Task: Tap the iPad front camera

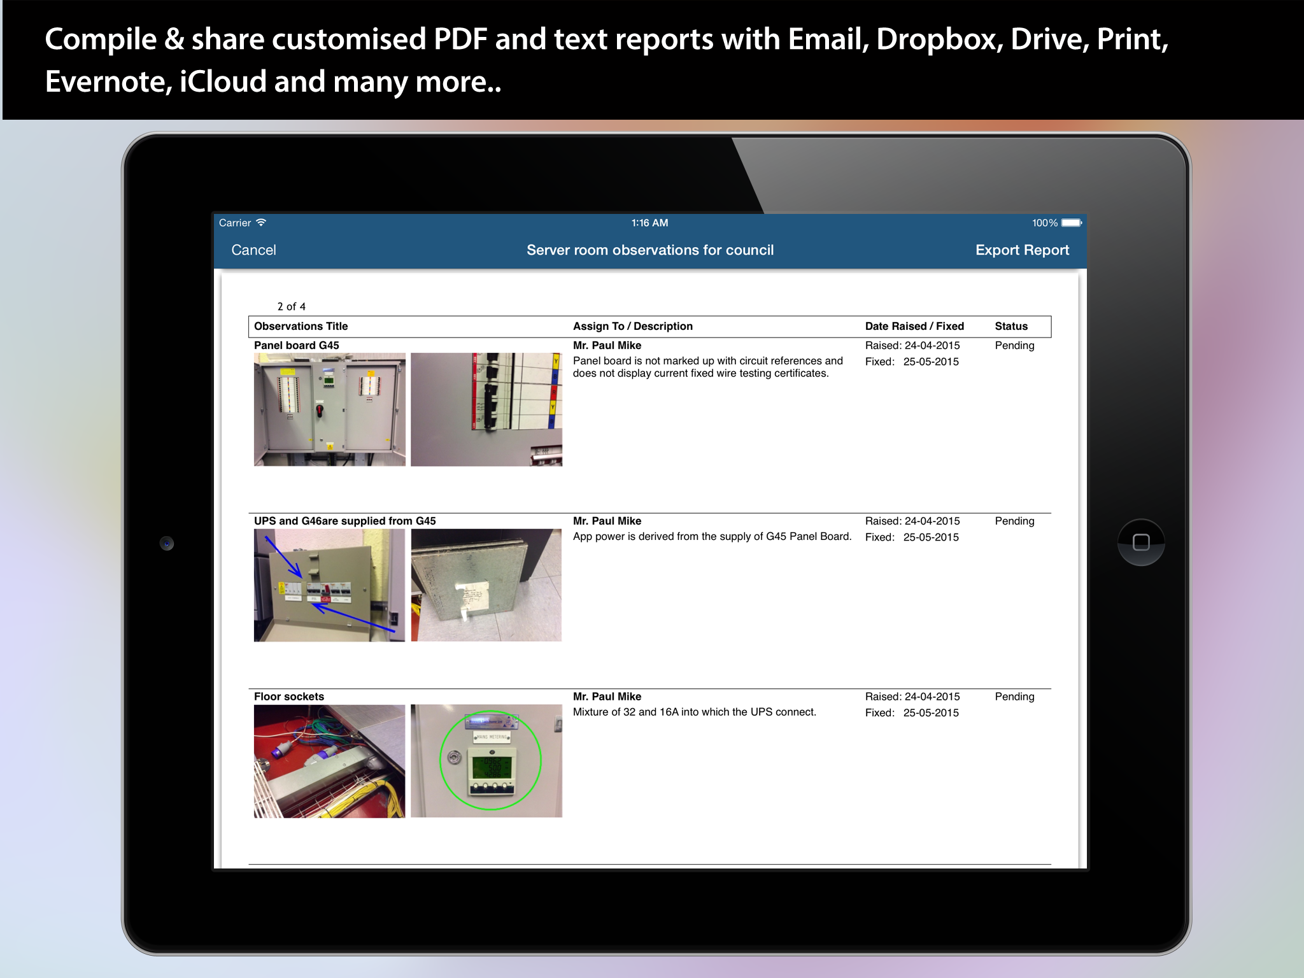Action: [x=167, y=543]
